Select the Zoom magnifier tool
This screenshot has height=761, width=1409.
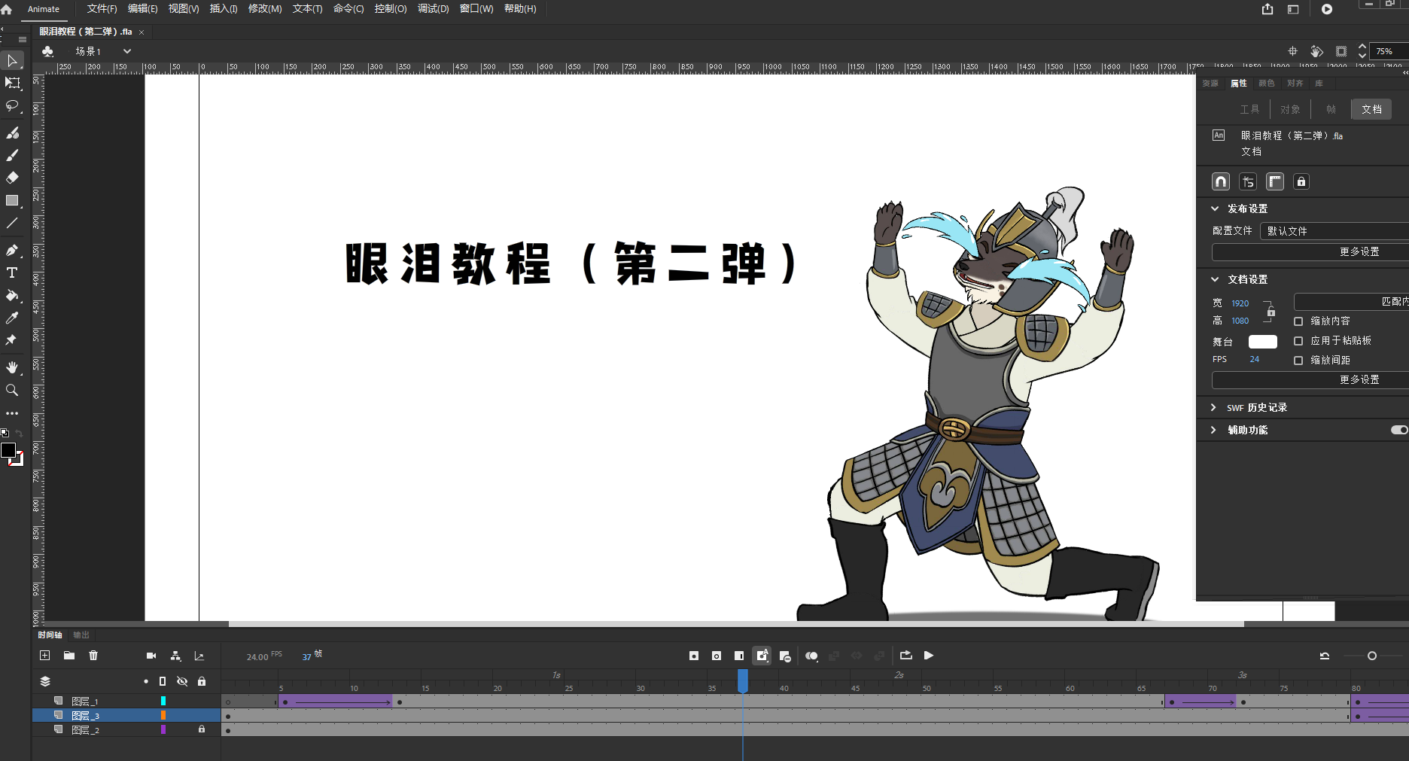point(12,390)
